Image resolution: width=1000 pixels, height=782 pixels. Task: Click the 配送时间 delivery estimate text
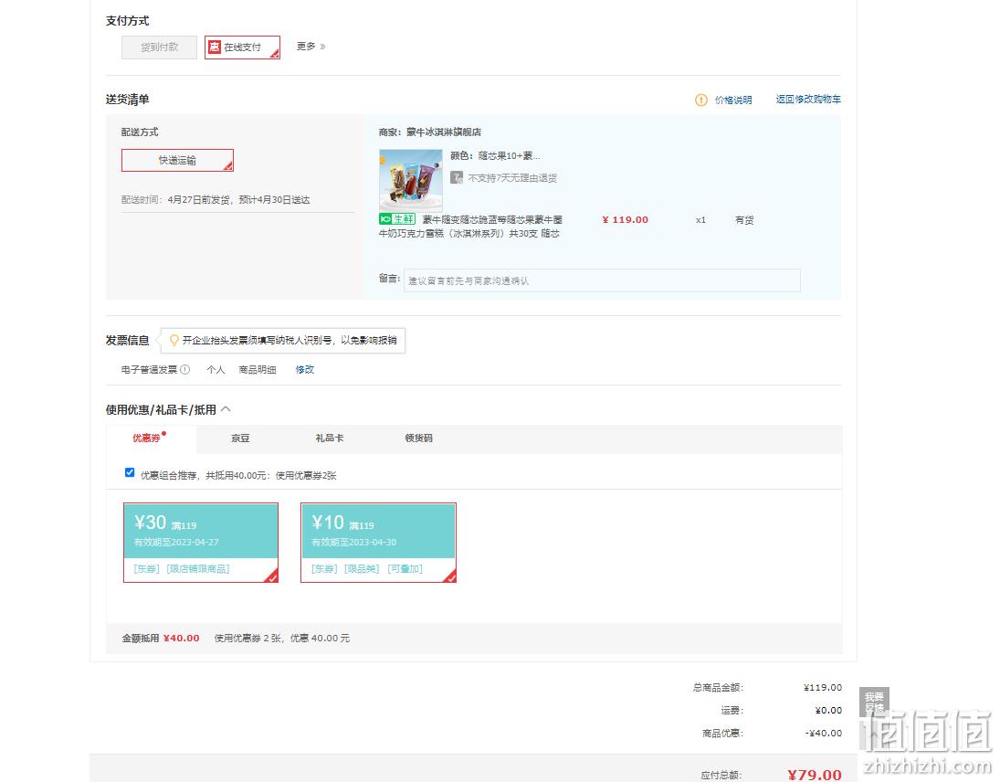(216, 200)
